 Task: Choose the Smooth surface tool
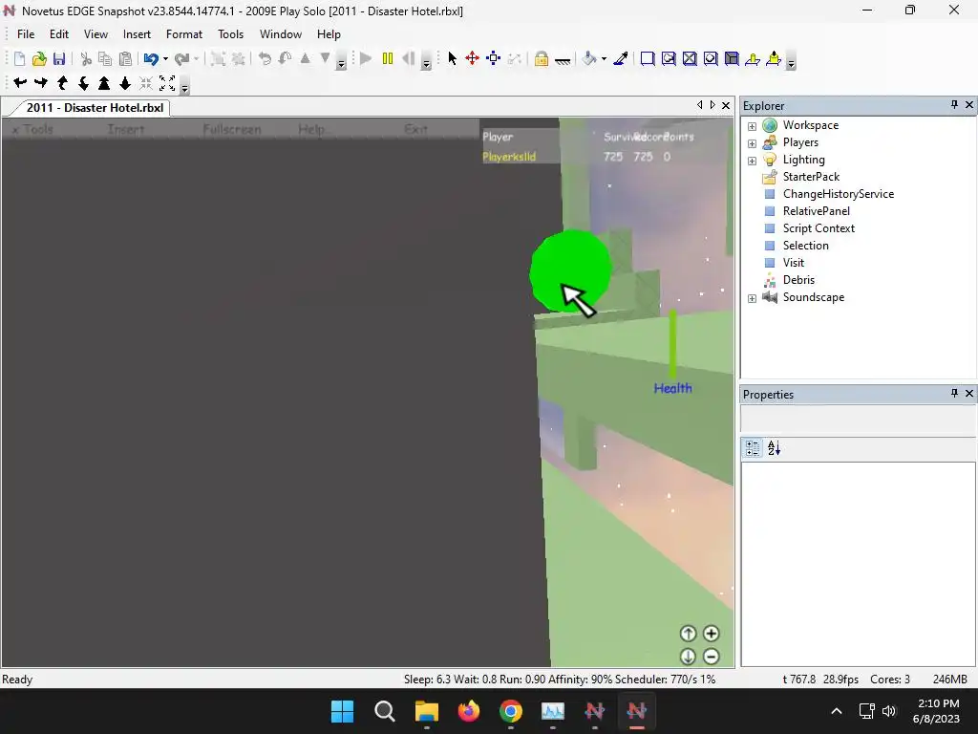coord(648,58)
